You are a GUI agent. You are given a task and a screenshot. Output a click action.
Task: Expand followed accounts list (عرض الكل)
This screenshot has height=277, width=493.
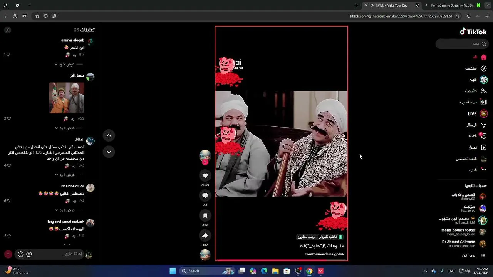[474, 256]
